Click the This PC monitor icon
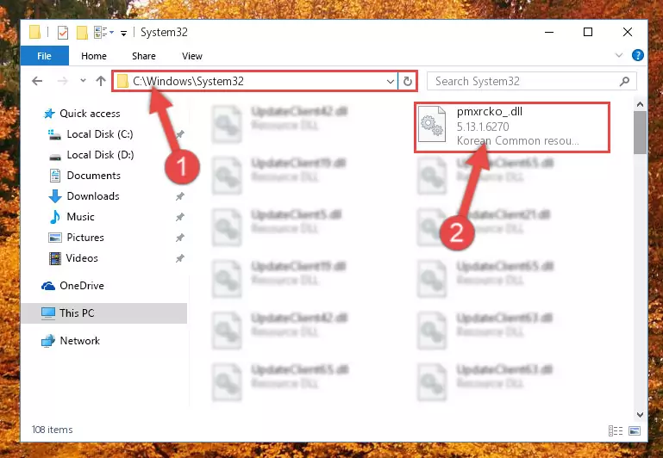Screen dimensions: 663x458 coord(48,313)
